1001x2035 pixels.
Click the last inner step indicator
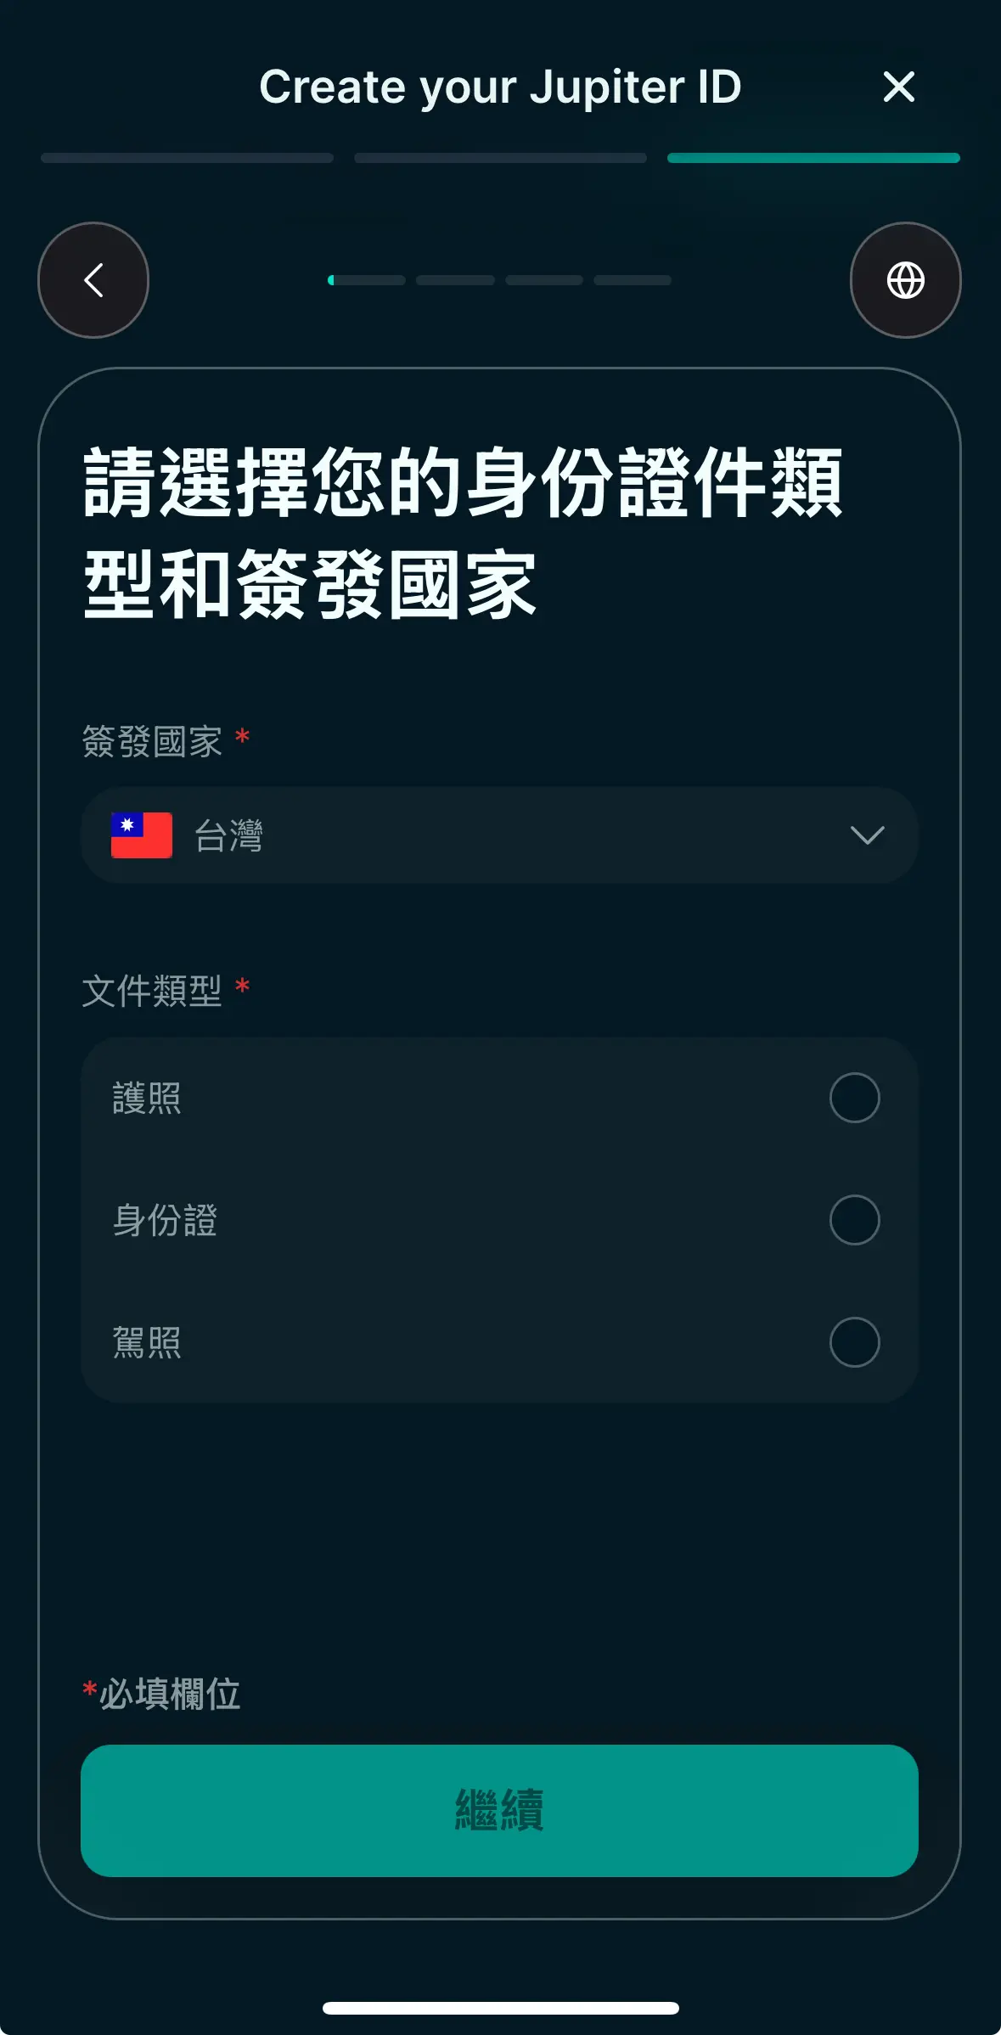[633, 280]
